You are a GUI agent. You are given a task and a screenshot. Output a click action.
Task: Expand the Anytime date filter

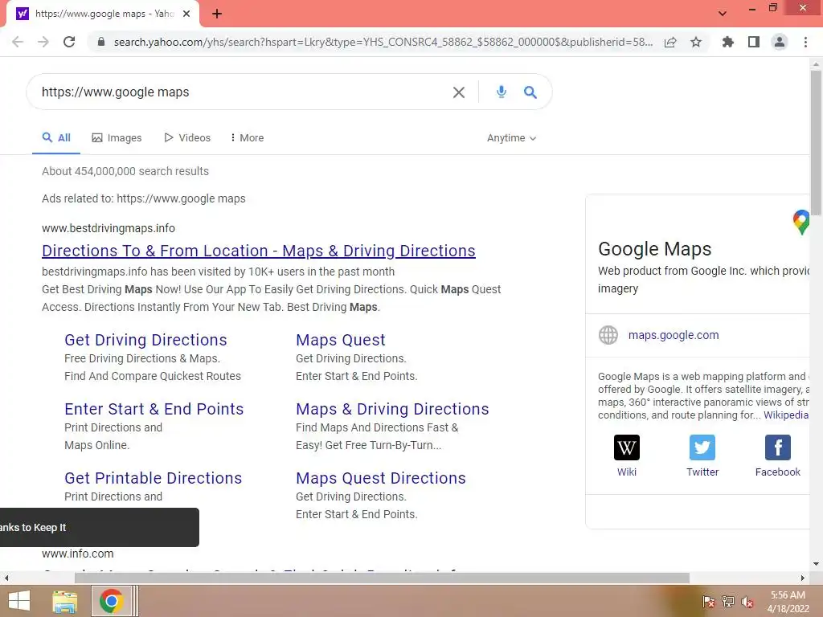pyautogui.click(x=511, y=138)
